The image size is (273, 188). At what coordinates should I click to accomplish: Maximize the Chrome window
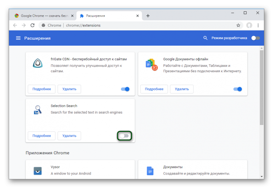(245, 13)
